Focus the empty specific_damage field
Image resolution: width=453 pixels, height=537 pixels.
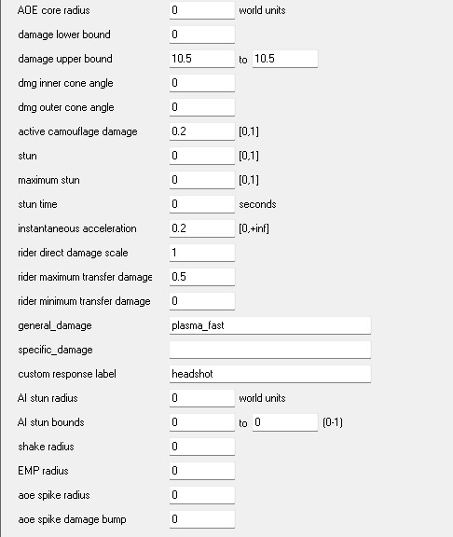(269, 350)
